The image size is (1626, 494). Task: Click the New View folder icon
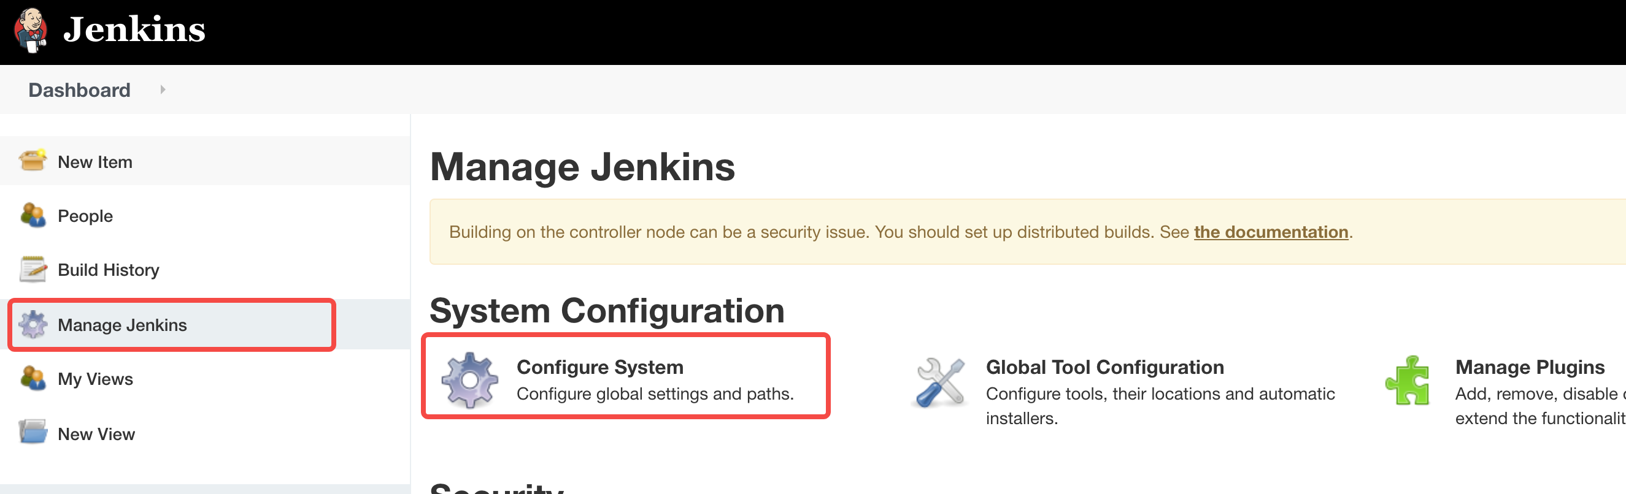tap(33, 432)
